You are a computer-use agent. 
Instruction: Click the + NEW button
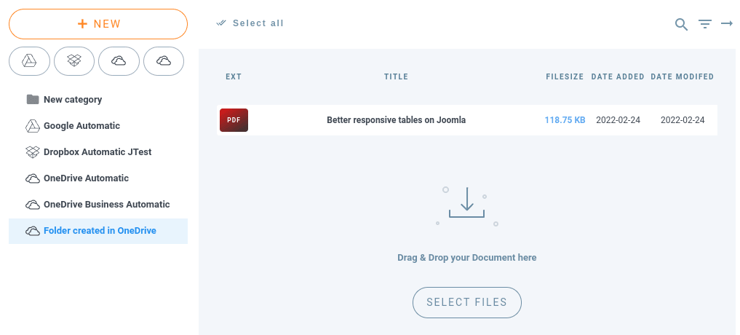click(x=98, y=24)
